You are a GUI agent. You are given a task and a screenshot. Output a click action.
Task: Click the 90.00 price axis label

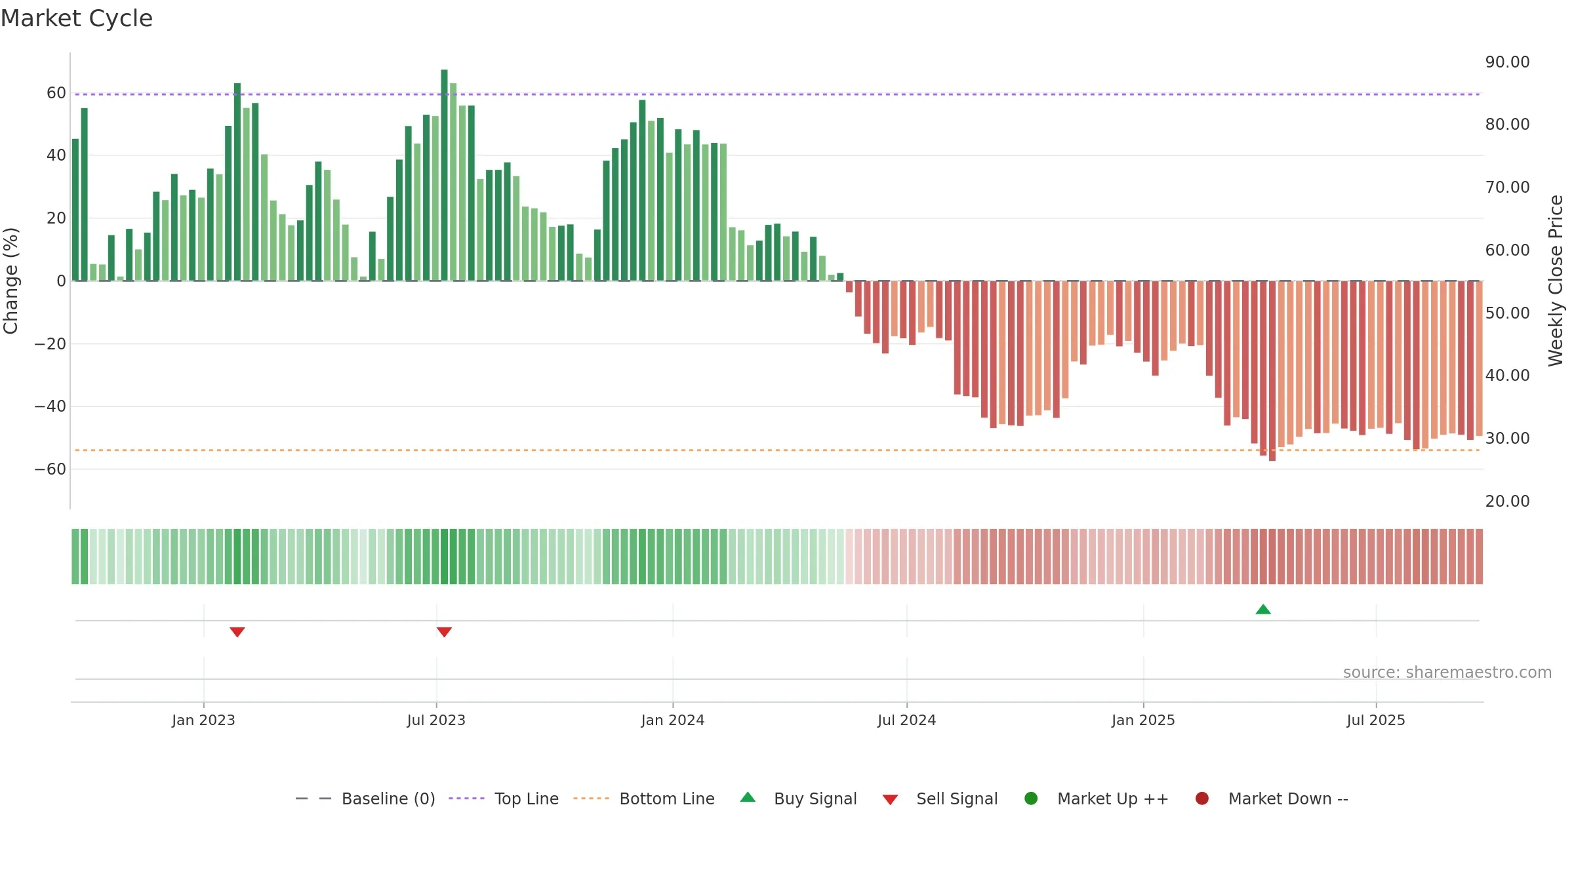[1507, 62]
